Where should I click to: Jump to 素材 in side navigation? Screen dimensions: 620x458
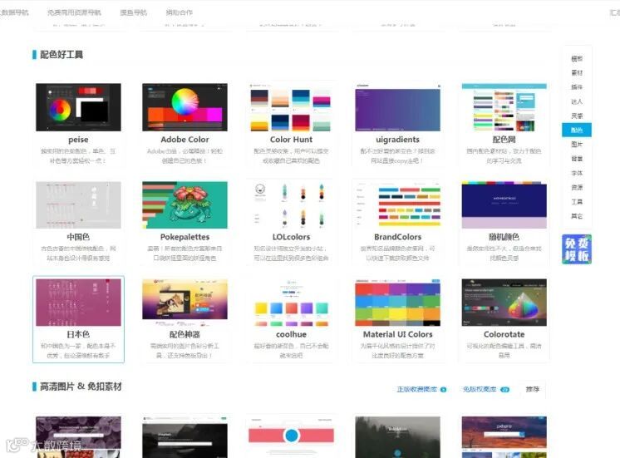pyautogui.click(x=577, y=73)
